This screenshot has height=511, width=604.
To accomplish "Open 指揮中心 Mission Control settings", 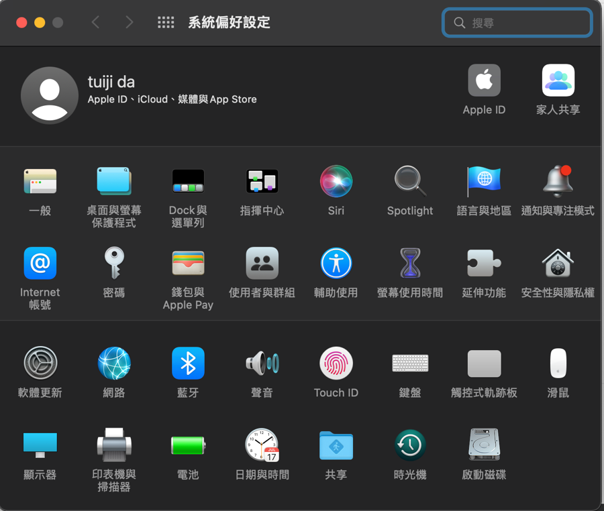I will click(x=262, y=182).
